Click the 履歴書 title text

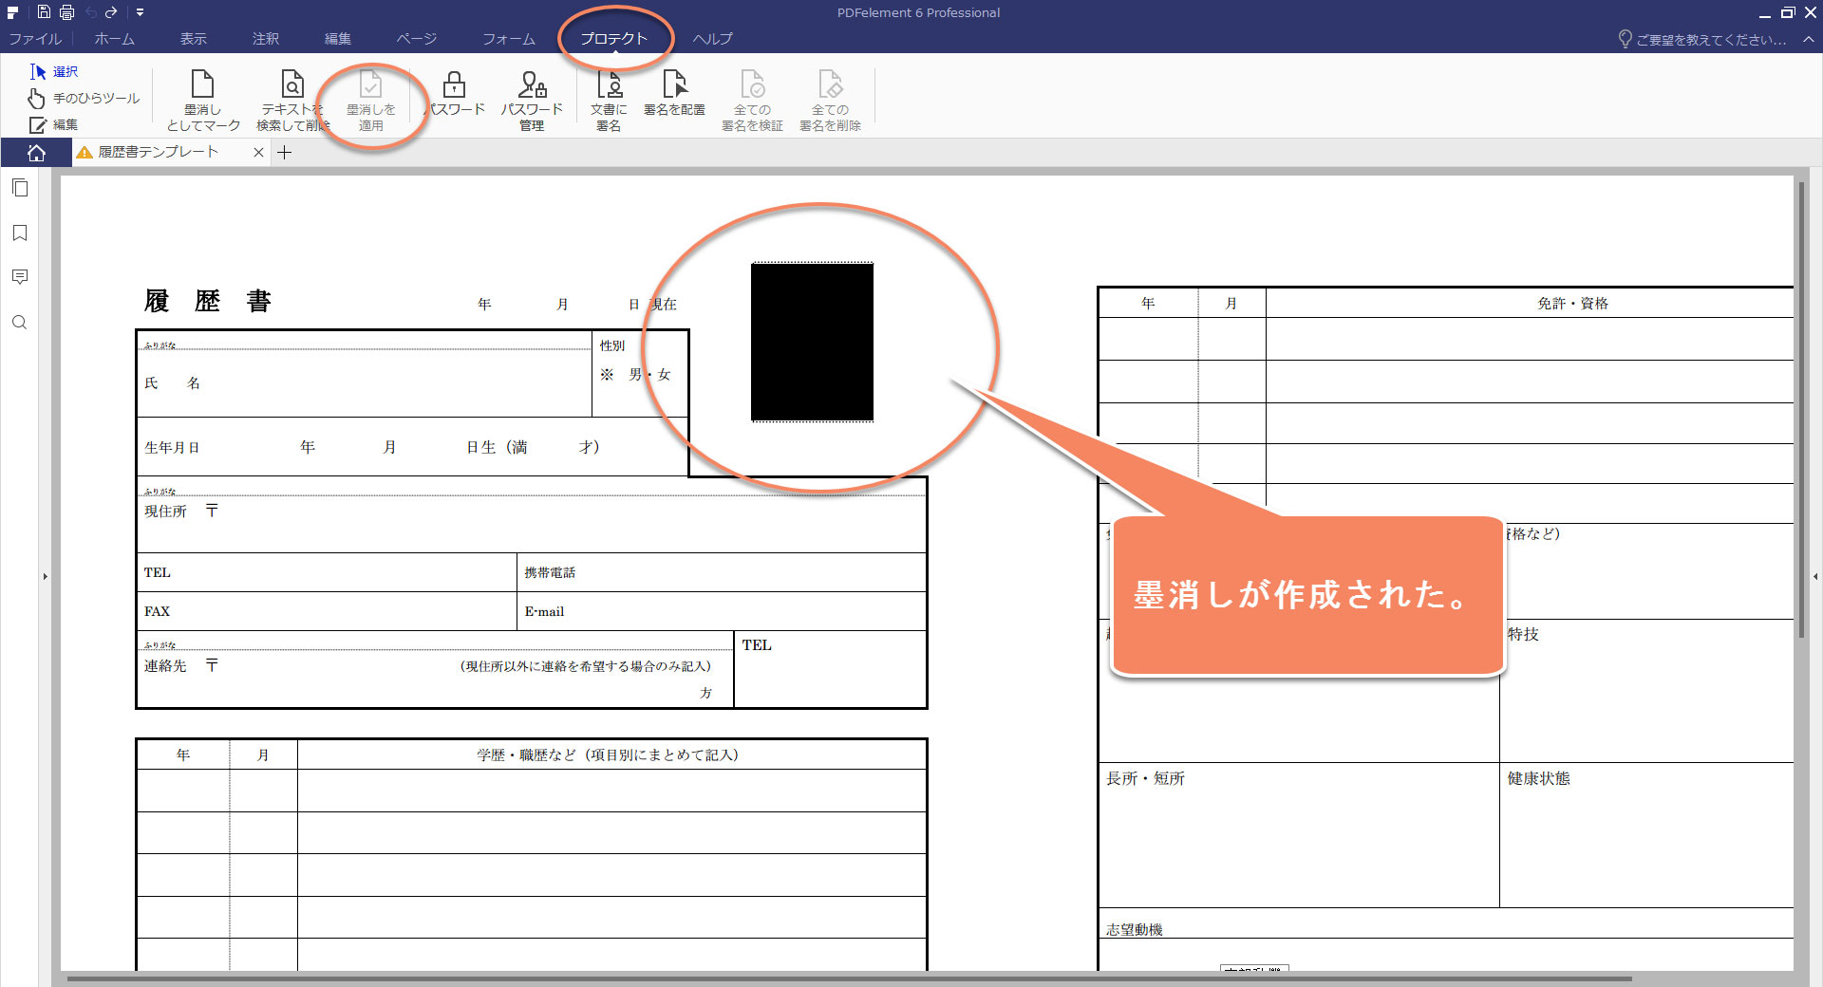point(208,302)
